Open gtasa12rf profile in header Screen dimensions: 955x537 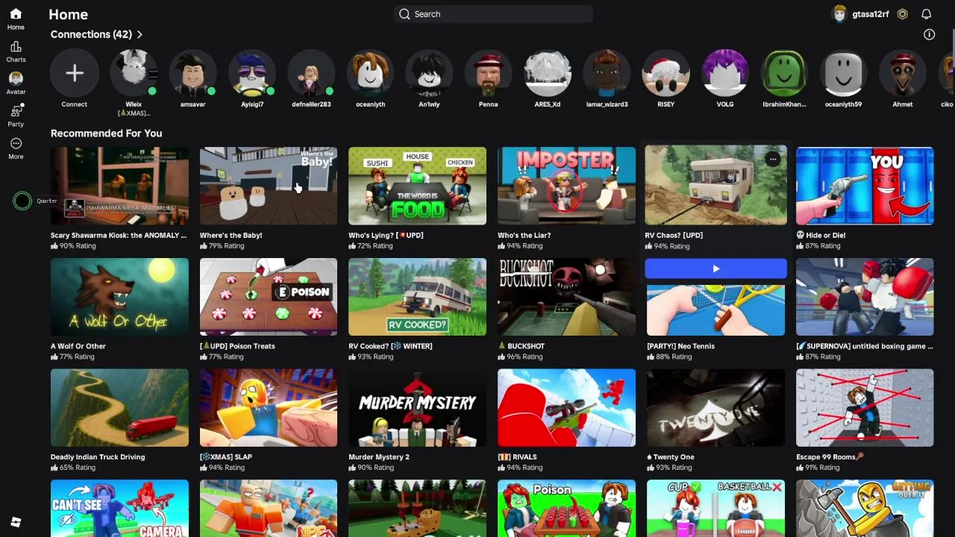point(861,14)
